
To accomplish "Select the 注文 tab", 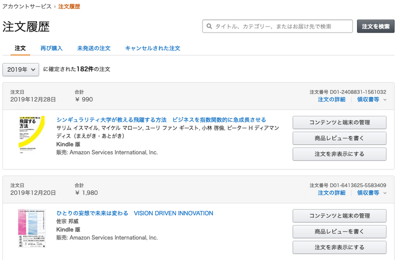I will (20, 48).
